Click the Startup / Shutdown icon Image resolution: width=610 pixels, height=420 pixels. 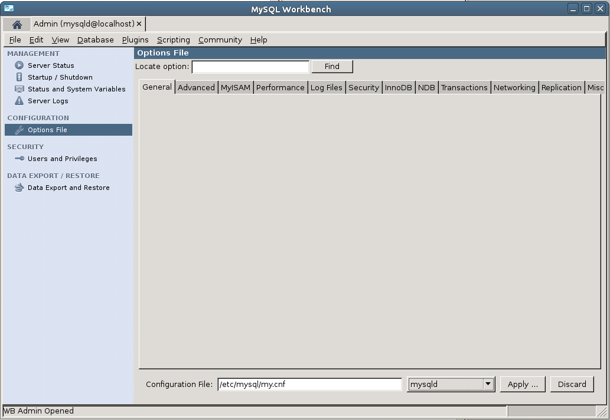coord(19,77)
